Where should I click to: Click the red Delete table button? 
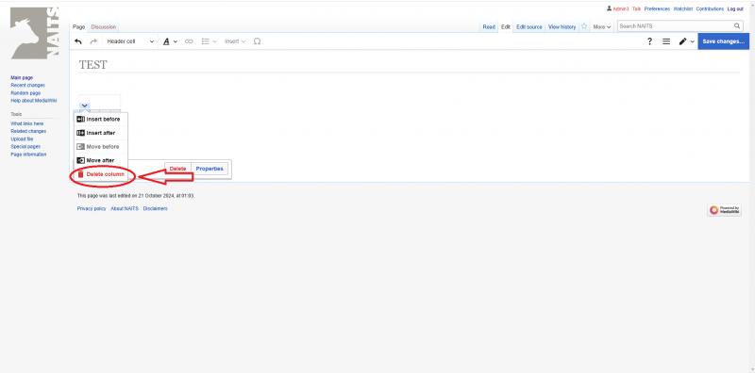(177, 170)
